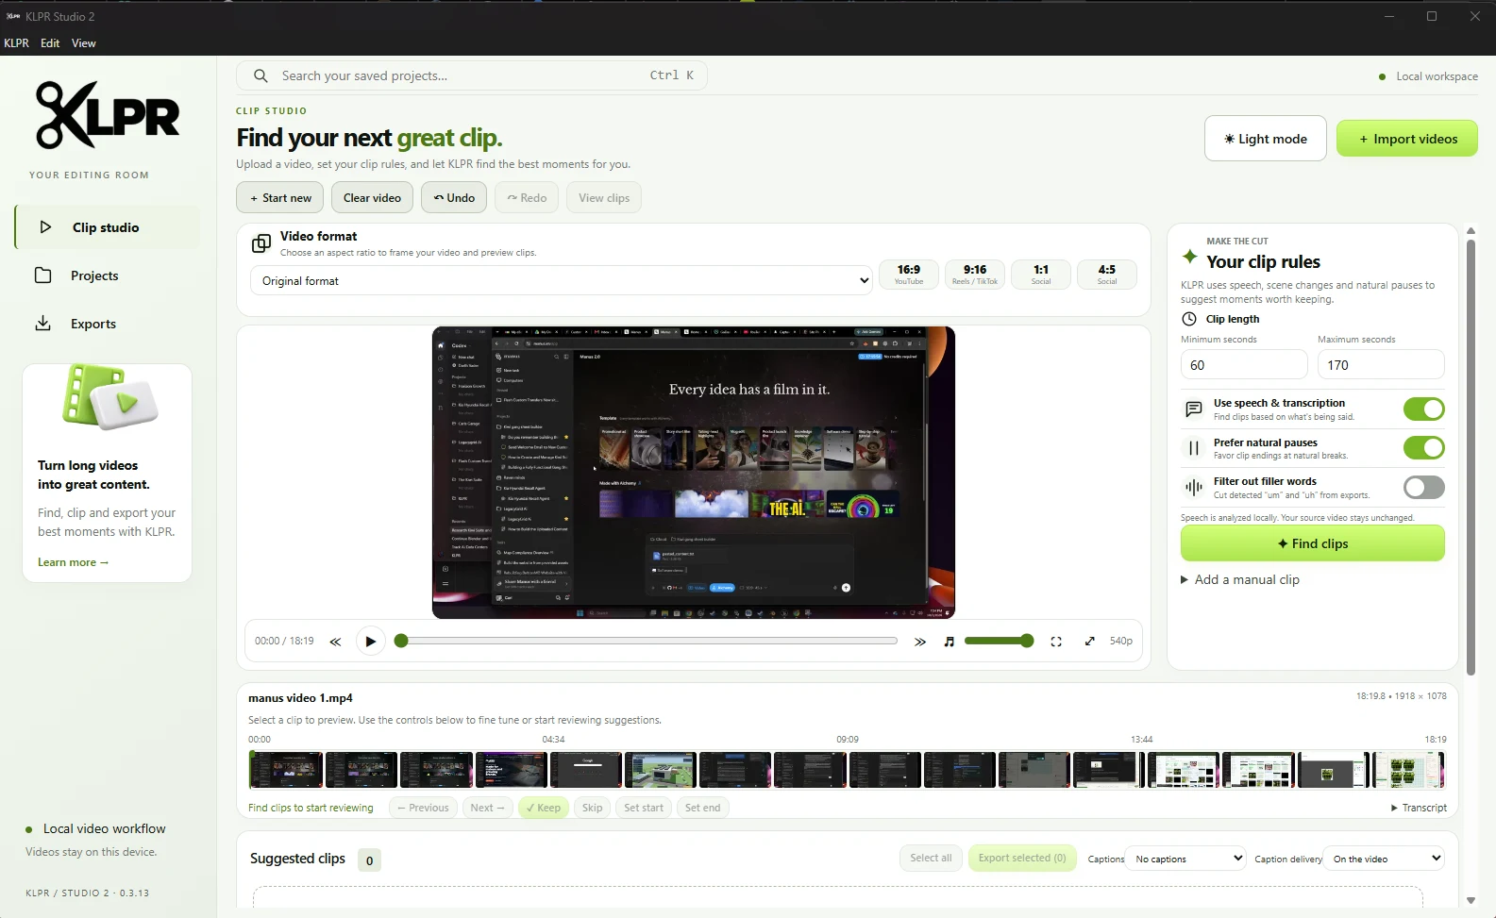Open the Clip studio sidebar item
Image resolution: width=1496 pixels, height=918 pixels.
(108, 227)
